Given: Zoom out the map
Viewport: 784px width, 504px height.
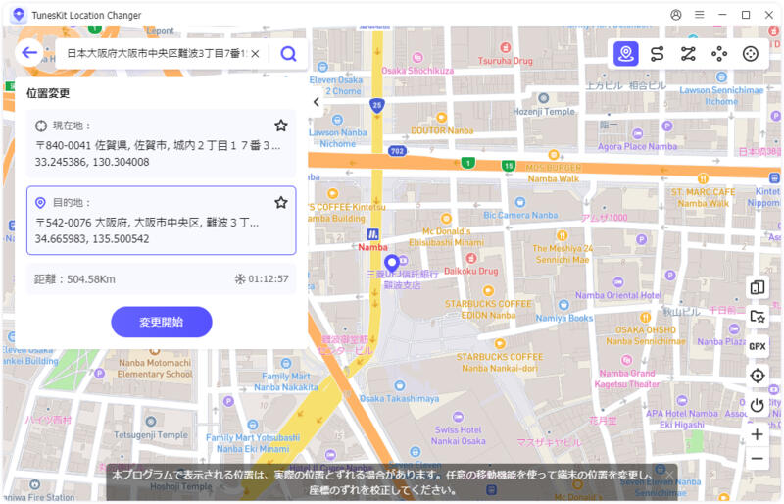Looking at the screenshot, I should (x=758, y=459).
